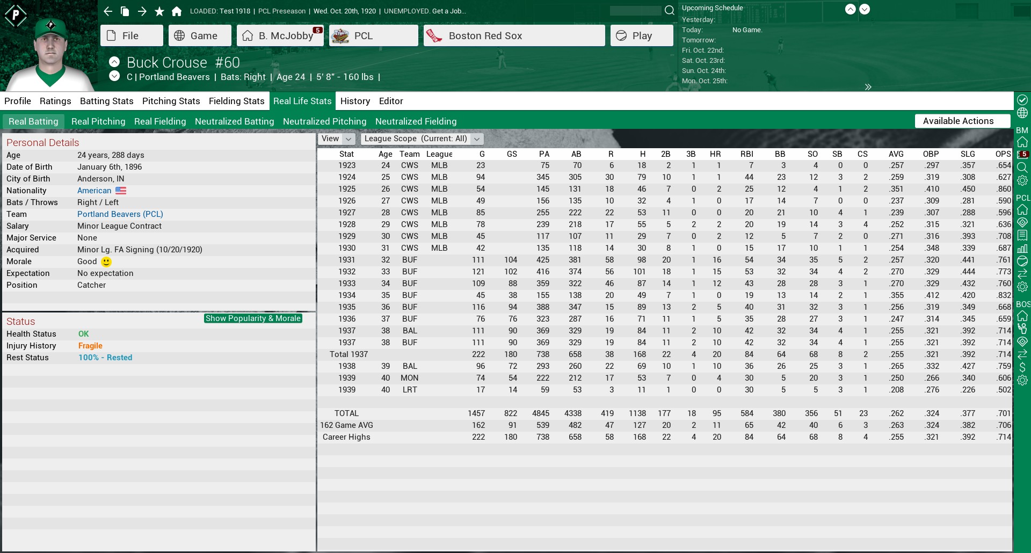Switch to the Batting Stats tab

click(106, 101)
